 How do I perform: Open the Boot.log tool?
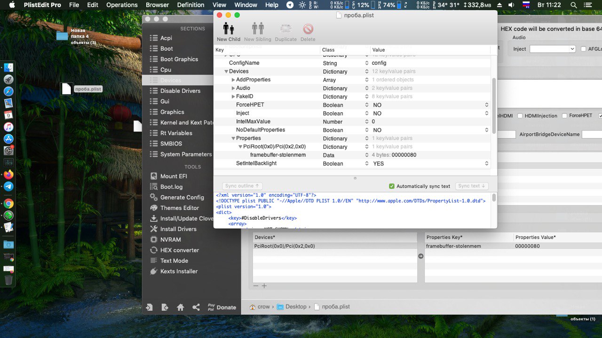171,187
